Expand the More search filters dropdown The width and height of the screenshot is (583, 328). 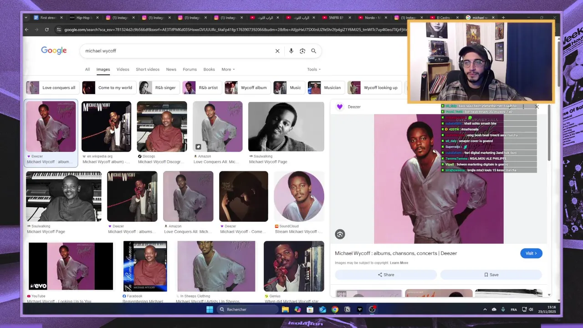228,69
